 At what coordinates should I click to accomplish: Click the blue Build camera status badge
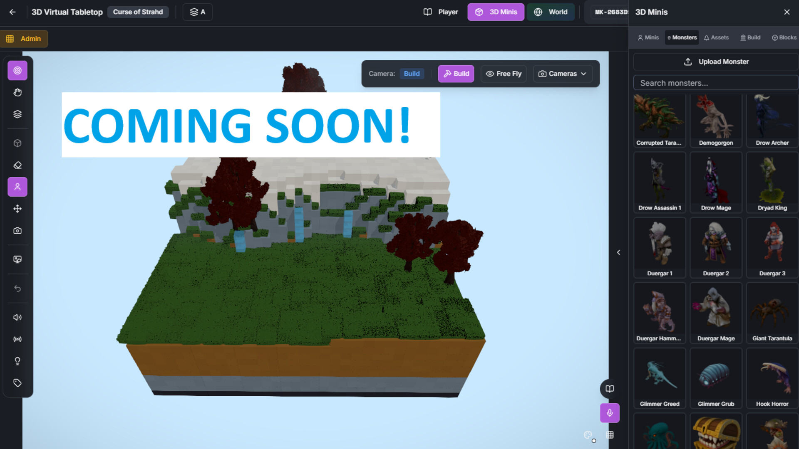(x=412, y=74)
